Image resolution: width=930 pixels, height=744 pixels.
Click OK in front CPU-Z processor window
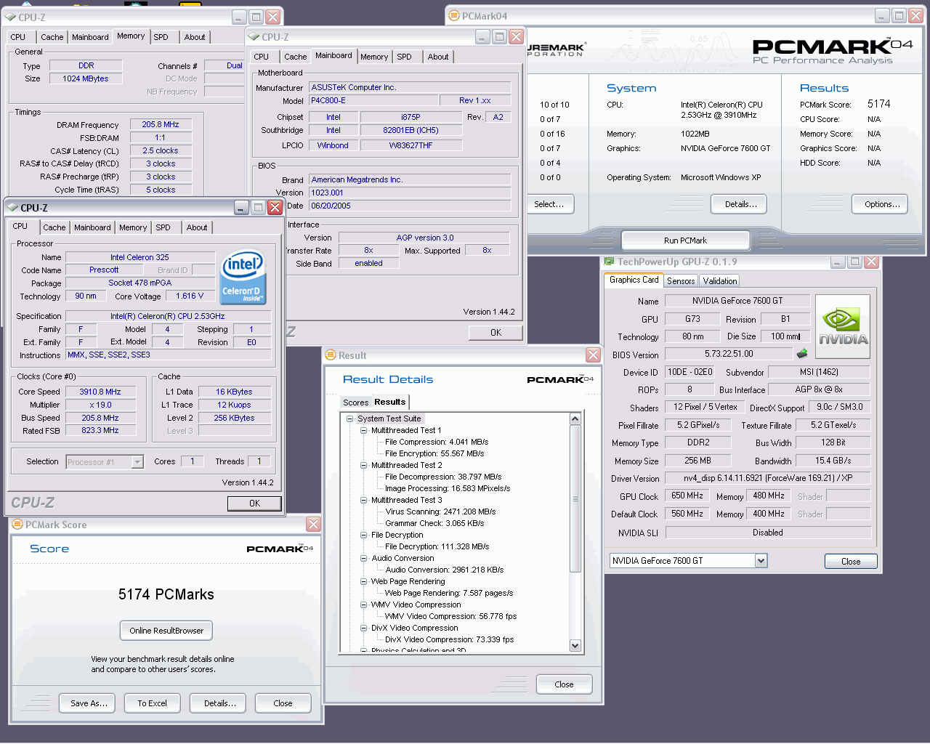click(254, 504)
